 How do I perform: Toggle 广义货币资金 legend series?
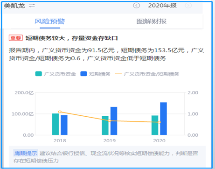tap(55, 74)
